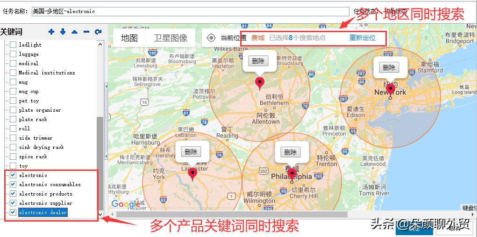Click map horizontal scrollbar left arrow

pos(112,215)
